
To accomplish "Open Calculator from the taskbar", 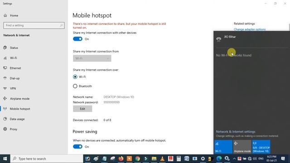I will click(x=179, y=158).
